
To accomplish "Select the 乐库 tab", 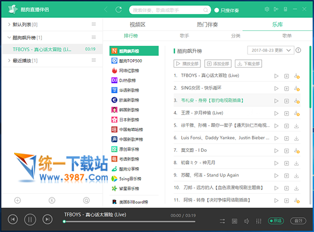I will point(277,25).
